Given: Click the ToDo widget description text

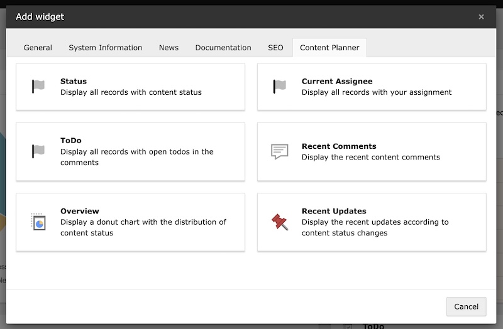Looking at the screenshot, I should 136,157.
